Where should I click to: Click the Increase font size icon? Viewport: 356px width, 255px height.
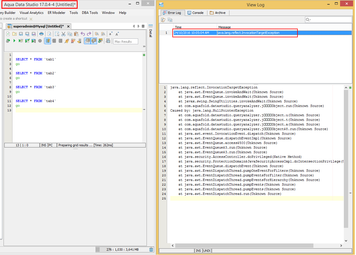117,34
